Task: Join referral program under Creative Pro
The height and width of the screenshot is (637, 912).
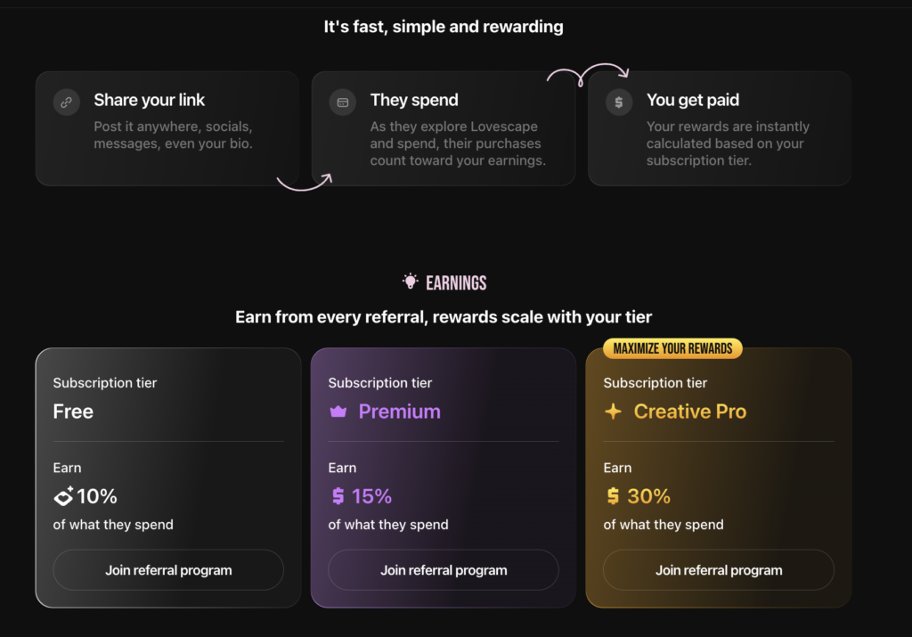Action: 718,570
